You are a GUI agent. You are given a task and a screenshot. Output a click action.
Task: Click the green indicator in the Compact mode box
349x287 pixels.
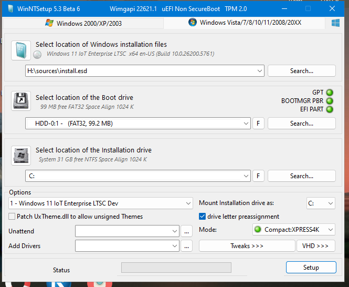pyautogui.click(x=258, y=230)
